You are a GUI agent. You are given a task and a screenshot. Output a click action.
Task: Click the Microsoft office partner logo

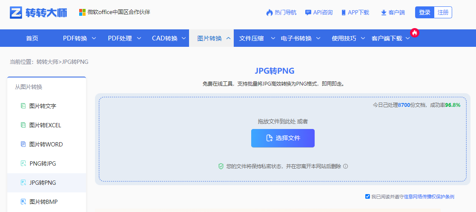click(x=82, y=12)
